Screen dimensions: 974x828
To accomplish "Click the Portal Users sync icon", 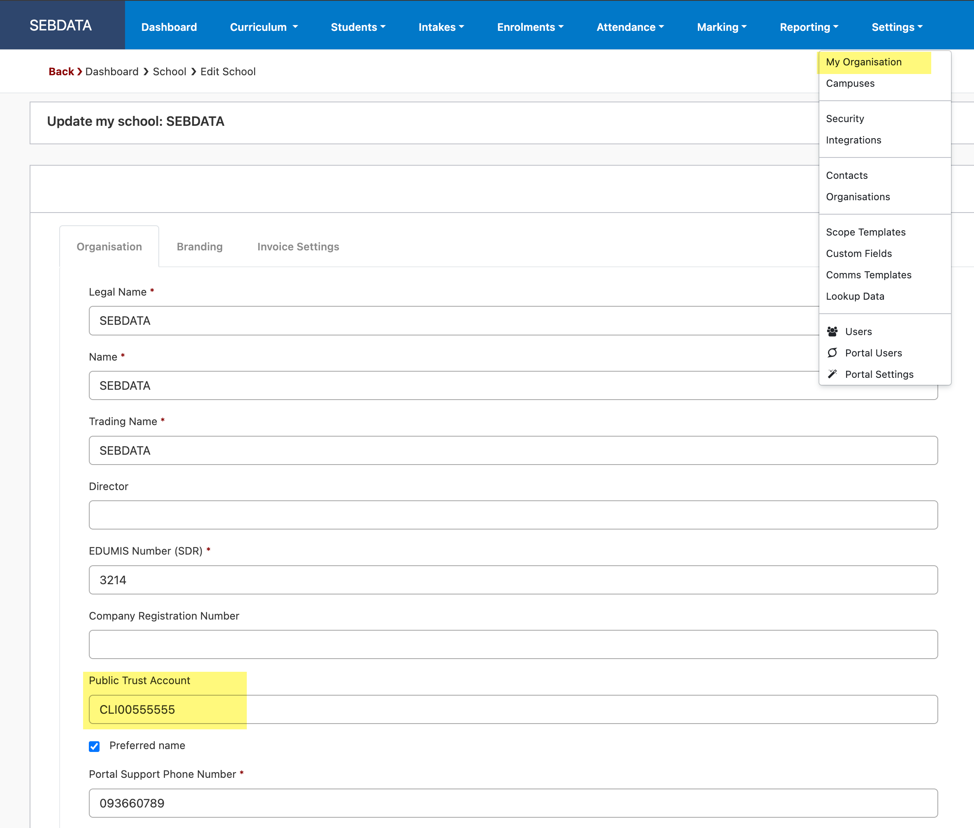I will 833,352.
